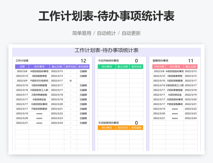Click the 工作计划表-待办事项统计表 spreadsheet title banner
213x163 pixels.
pos(106,51)
